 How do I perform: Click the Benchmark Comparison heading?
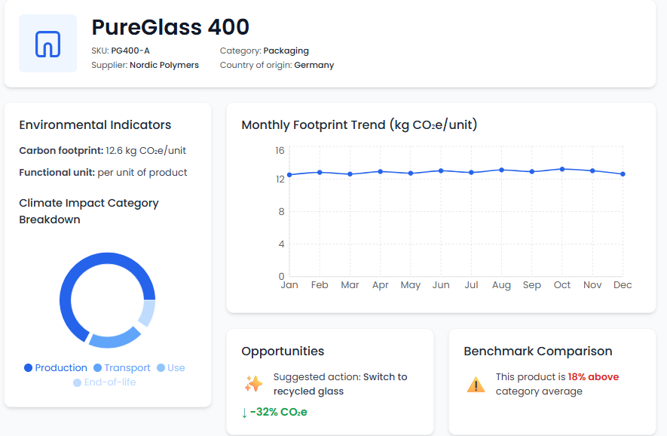click(538, 351)
